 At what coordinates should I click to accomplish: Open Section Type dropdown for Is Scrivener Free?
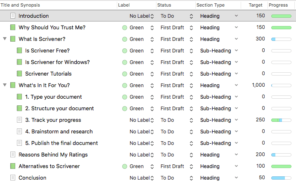tap(236, 50)
